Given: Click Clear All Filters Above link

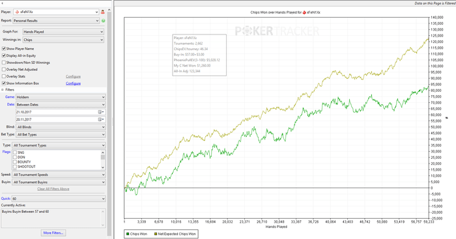Looking at the screenshot, I should (53, 189).
